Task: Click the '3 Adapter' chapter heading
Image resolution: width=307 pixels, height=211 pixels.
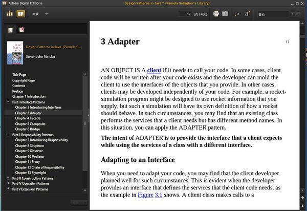Action: [120, 41]
